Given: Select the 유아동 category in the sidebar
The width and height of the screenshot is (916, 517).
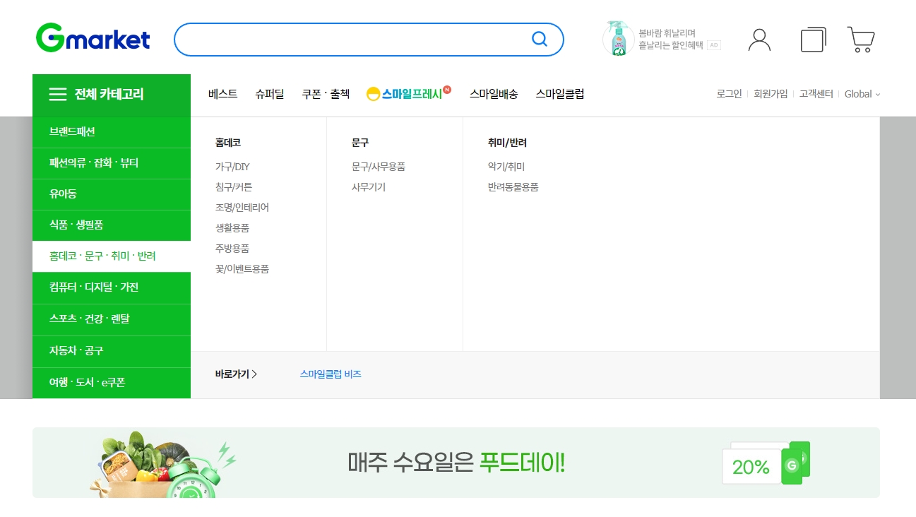Looking at the screenshot, I should pyautogui.click(x=64, y=194).
